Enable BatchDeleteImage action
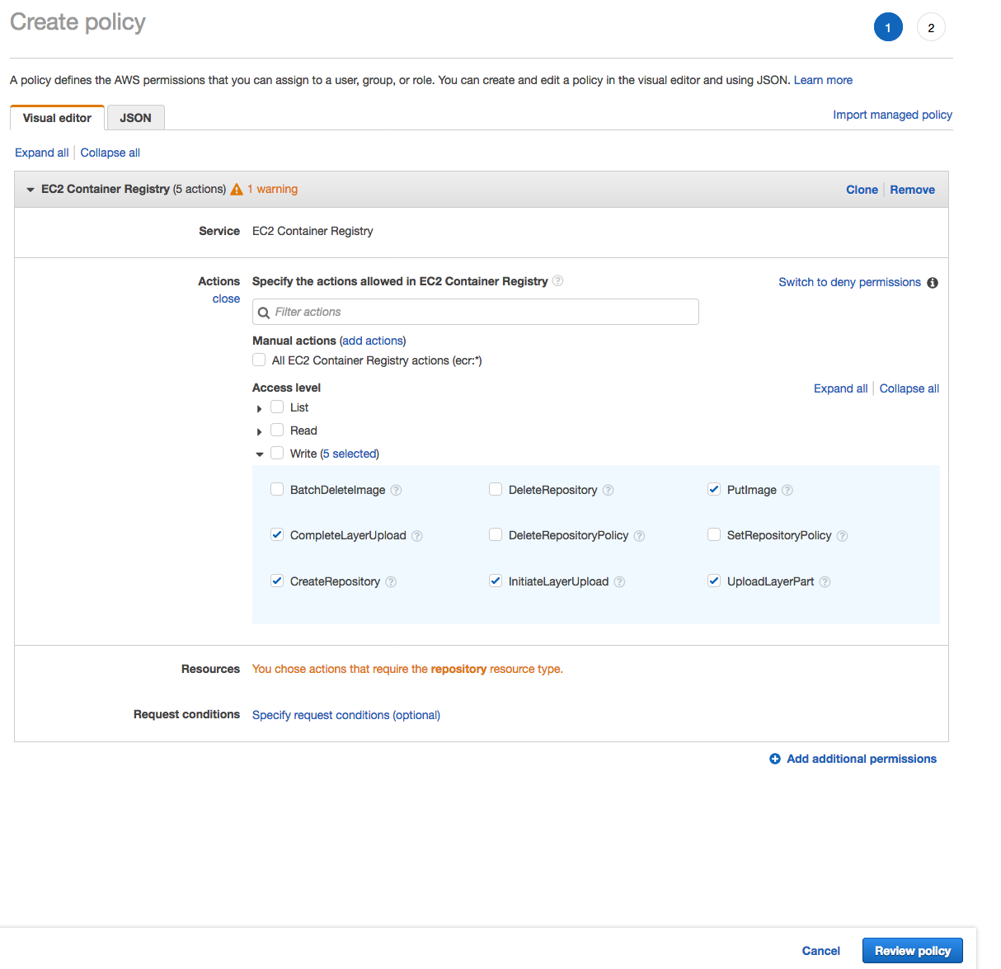 [x=277, y=489]
